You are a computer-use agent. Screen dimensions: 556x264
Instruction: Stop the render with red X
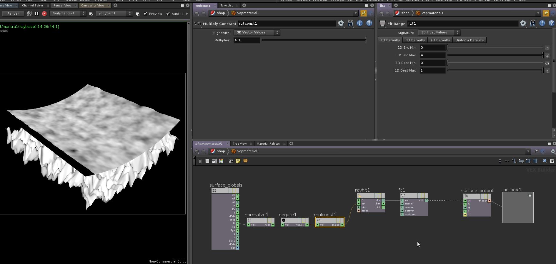click(x=44, y=13)
